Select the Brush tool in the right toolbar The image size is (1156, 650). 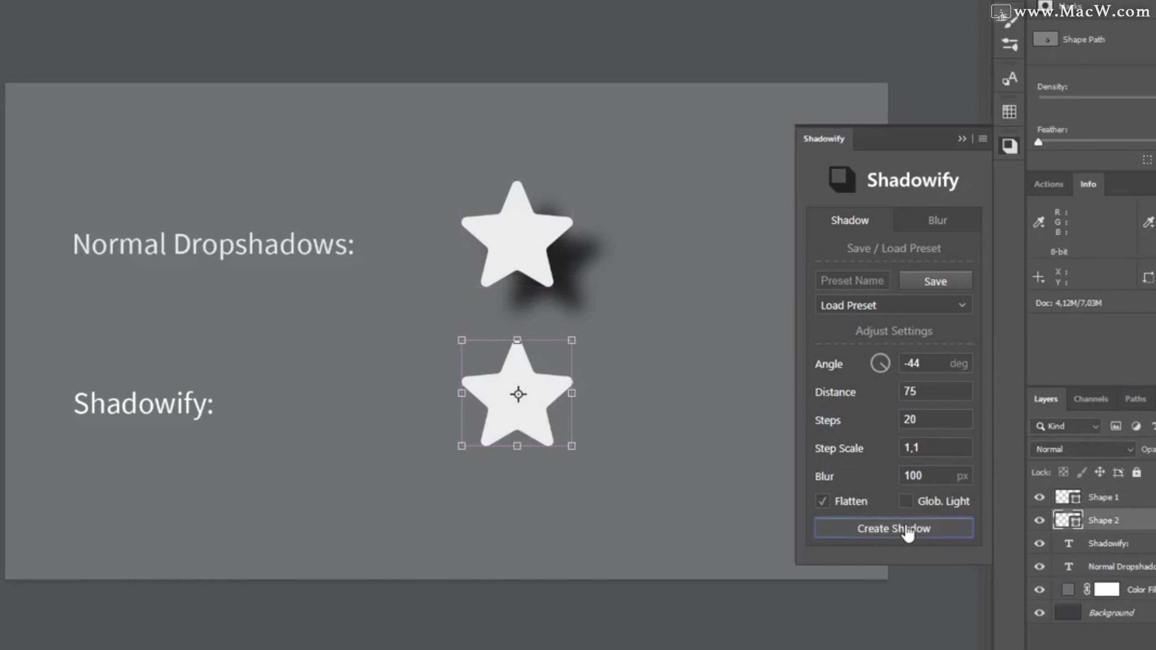pyautogui.click(x=1010, y=23)
